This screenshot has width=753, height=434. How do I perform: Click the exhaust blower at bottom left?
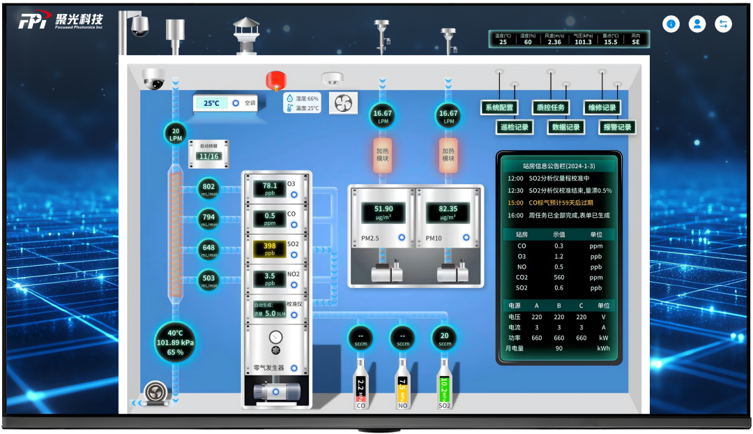pos(155,394)
